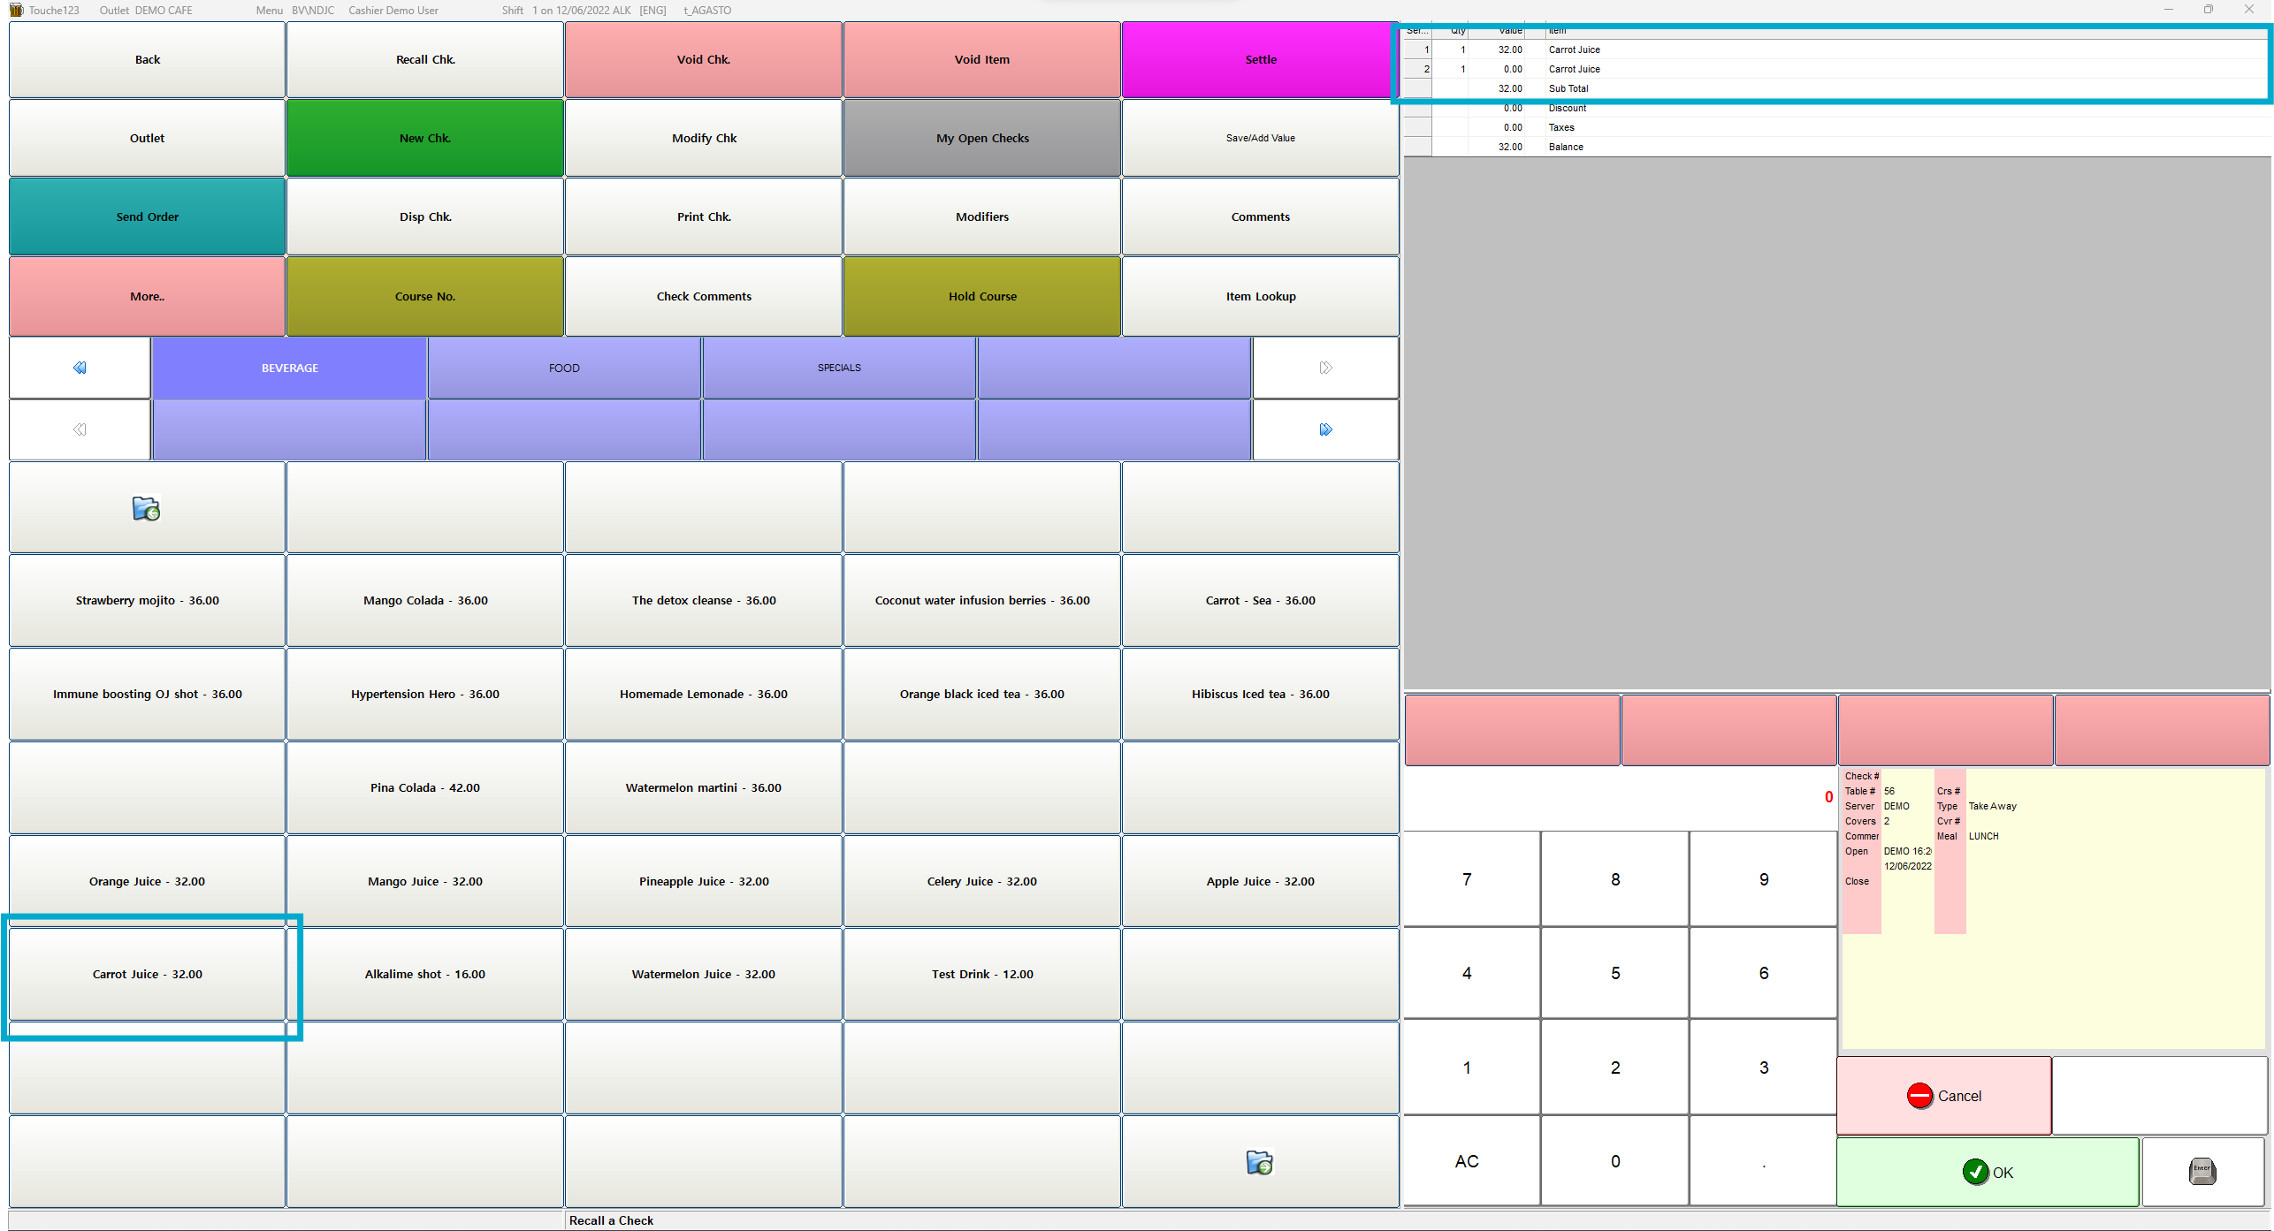The width and height of the screenshot is (2274, 1231).
Task: Select the BEVERAGE category tab
Action: coord(289,368)
